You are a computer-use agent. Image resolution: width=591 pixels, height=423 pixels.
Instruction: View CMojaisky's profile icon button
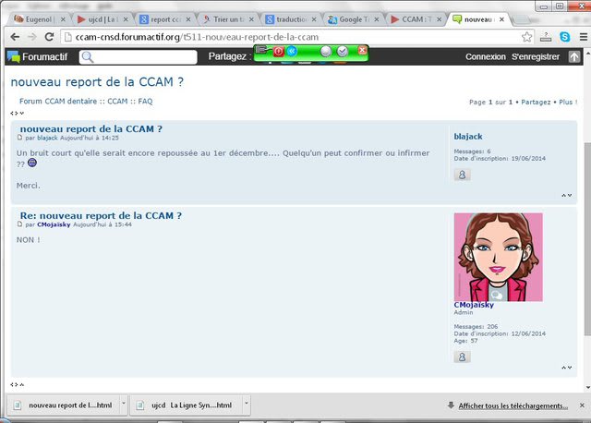pyautogui.click(x=463, y=356)
